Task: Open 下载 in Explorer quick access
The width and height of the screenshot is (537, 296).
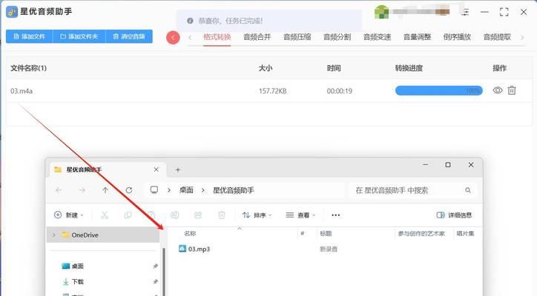Action: (78, 282)
